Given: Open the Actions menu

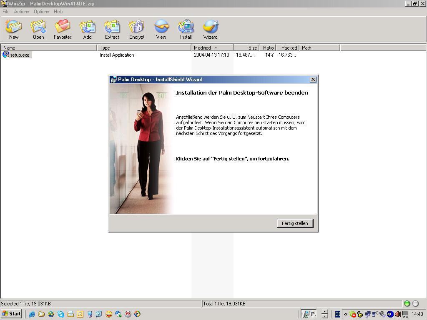Looking at the screenshot, I should click(x=21, y=11).
